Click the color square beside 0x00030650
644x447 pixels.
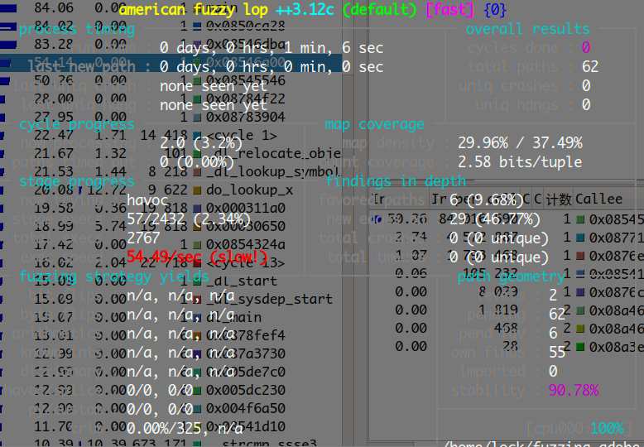point(197,226)
